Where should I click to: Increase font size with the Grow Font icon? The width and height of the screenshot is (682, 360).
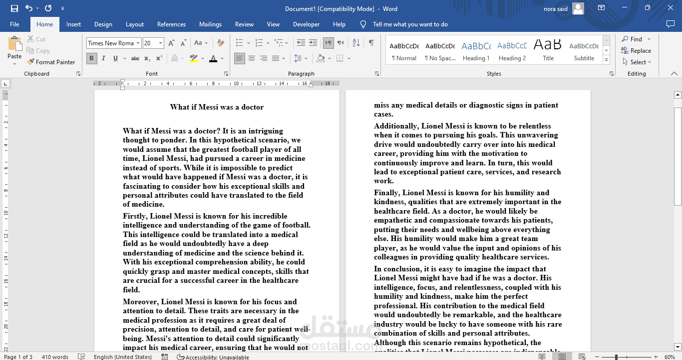[x=171, y=43]
